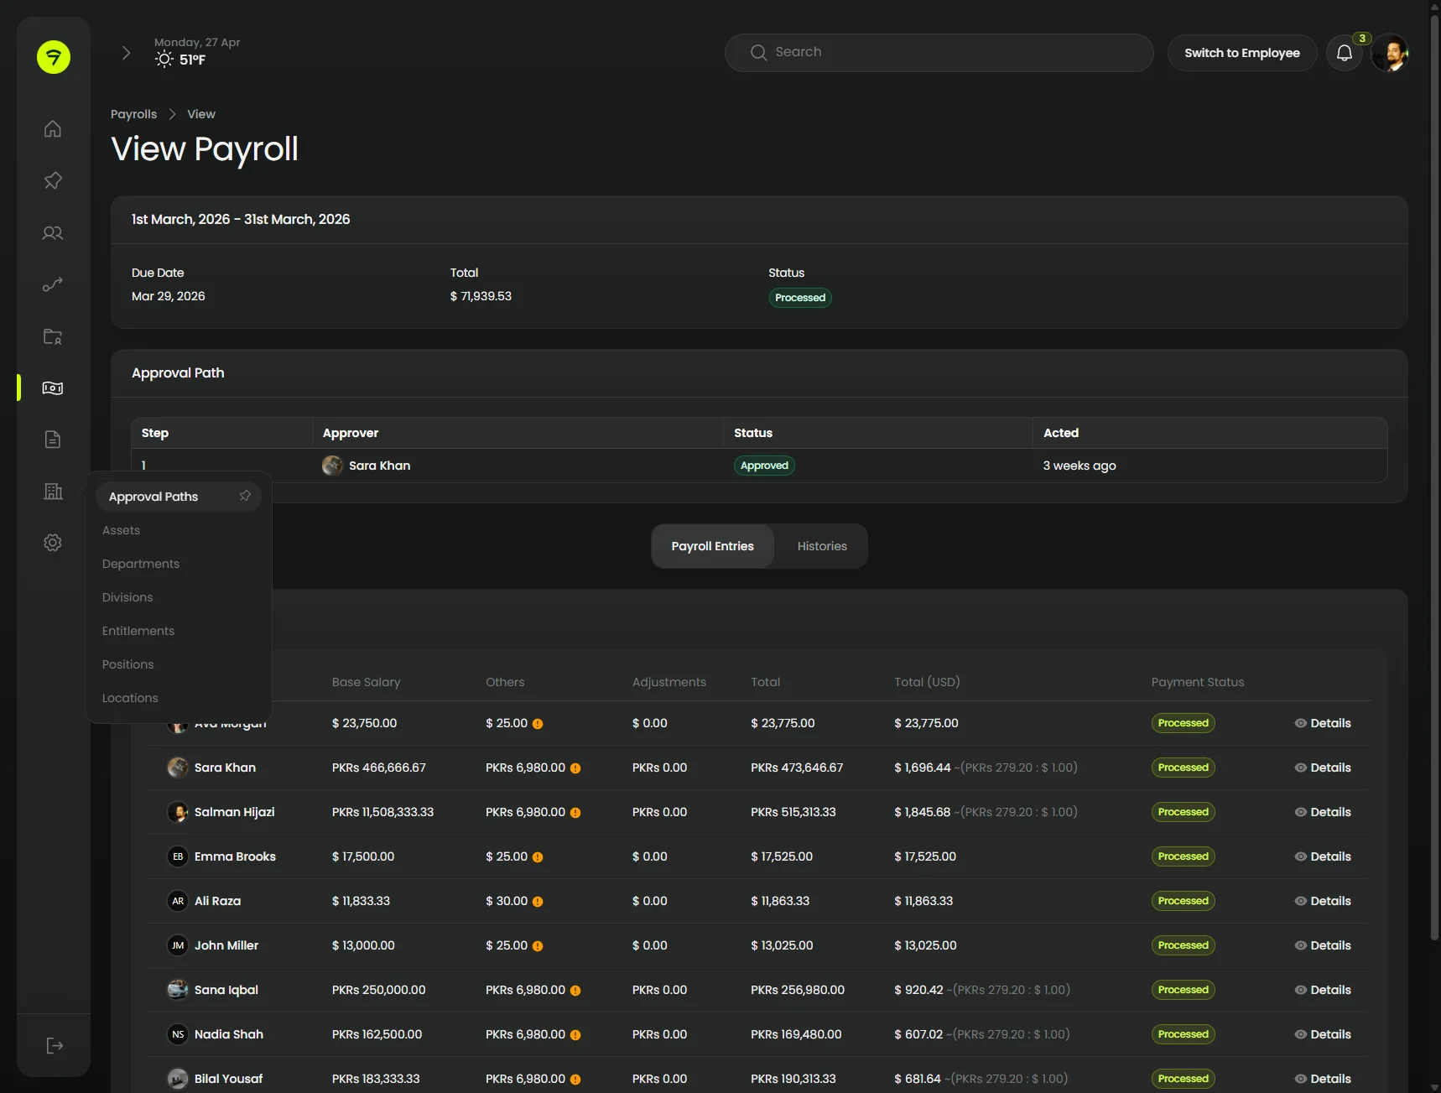Click the Processed status badge near Total

pos(799,297)
